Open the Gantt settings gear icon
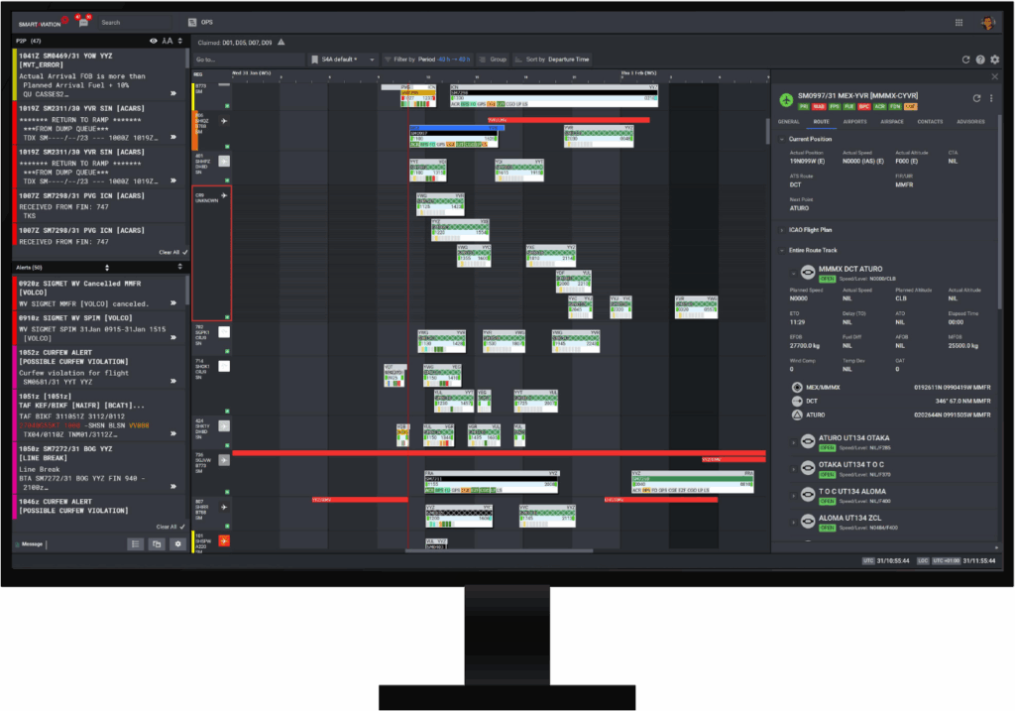The height and width of the screenshot is (711, 1015). click(x=994, y=59)
